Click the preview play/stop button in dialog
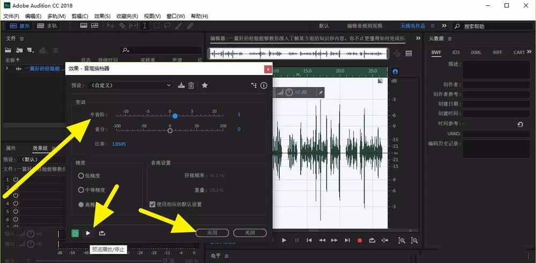 pyautogui.click(x=88, y=233)
